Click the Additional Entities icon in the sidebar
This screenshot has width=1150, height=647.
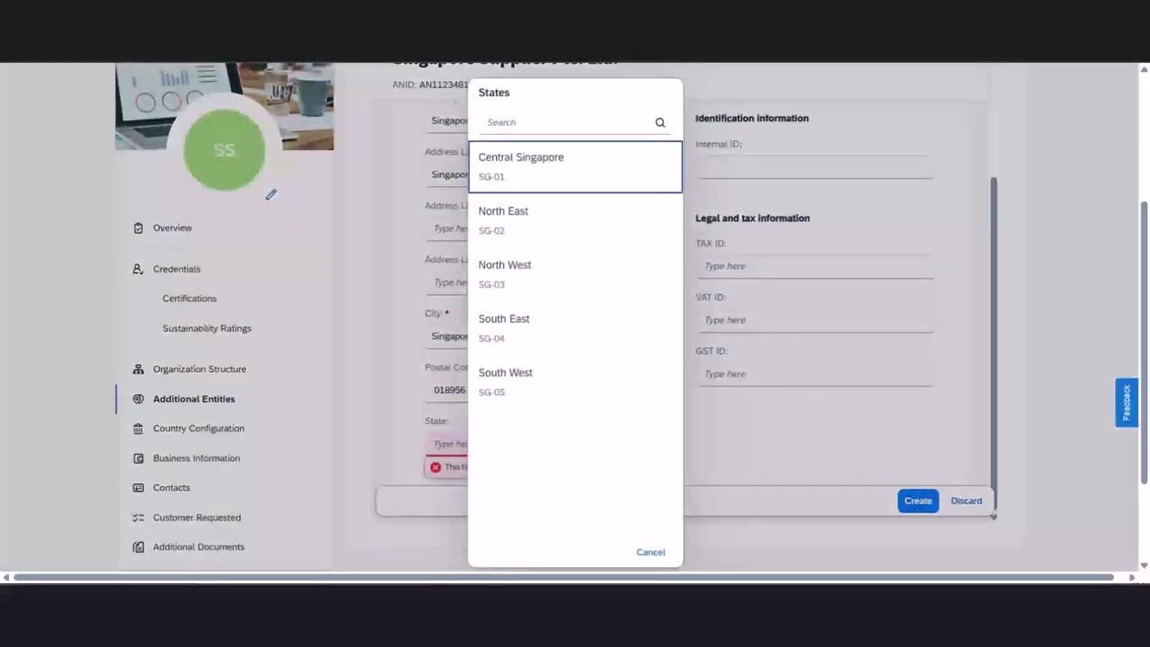click(x=137, y=399)
